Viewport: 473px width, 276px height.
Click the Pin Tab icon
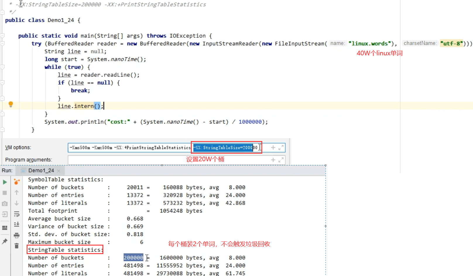tap(5, 241)
